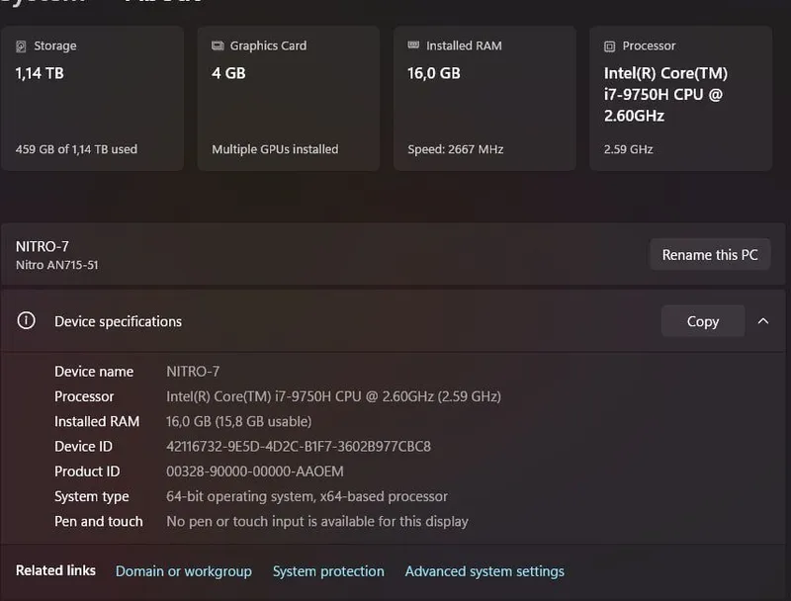Image resolution: width=791 pixels, height=601 pixels.
Task: Select the 'Speed: 2667 MHz' text
Action: (x=456, y=149)
